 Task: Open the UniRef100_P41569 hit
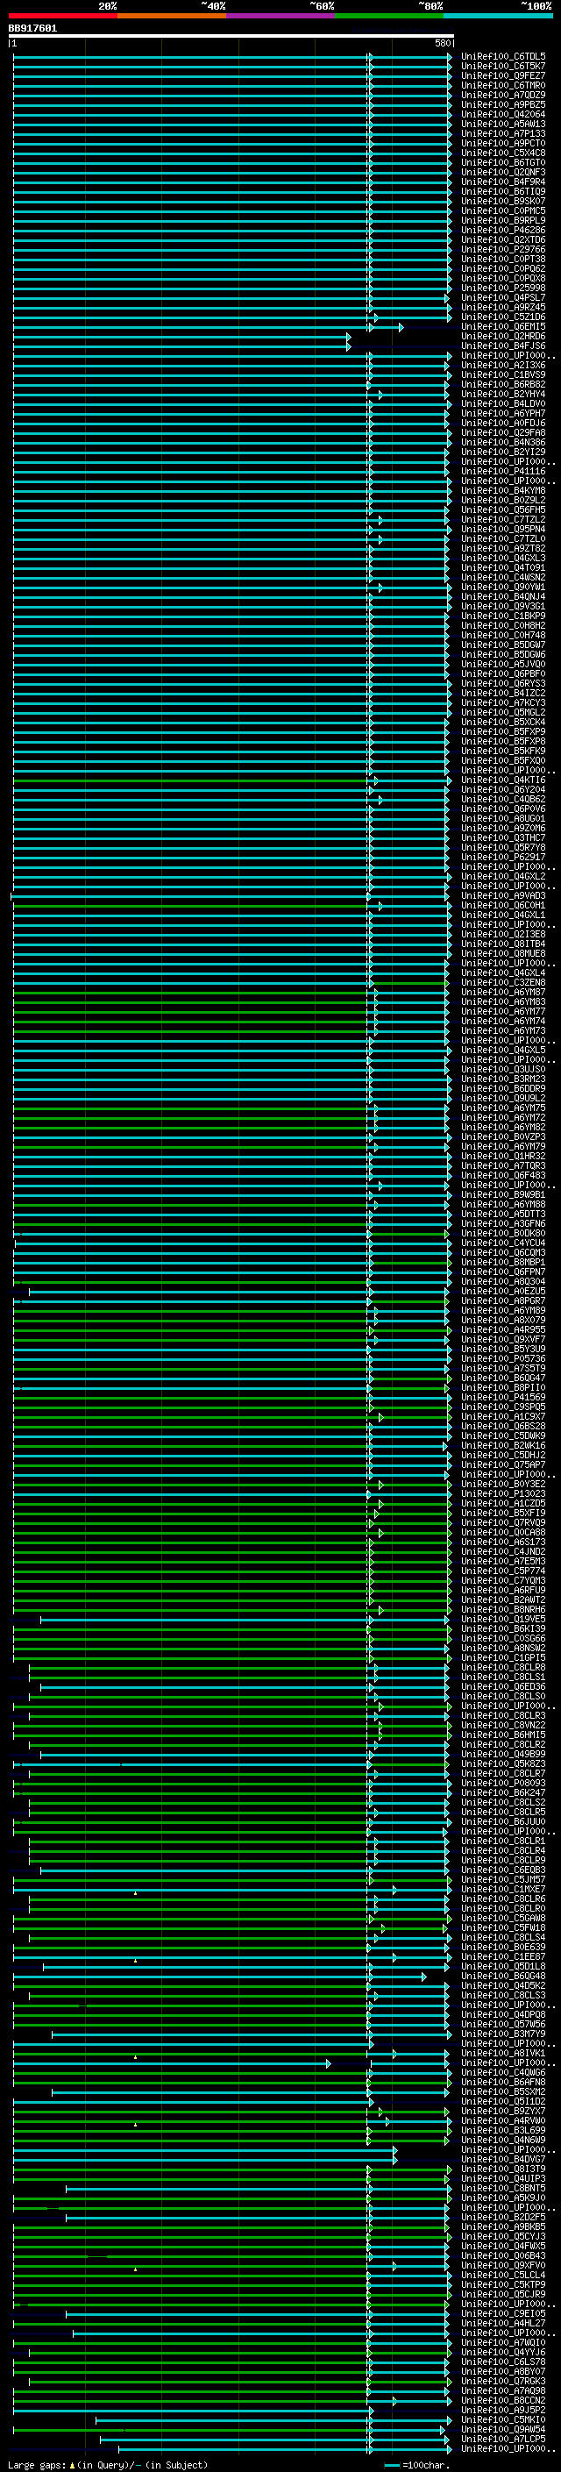coord(503,1396)
